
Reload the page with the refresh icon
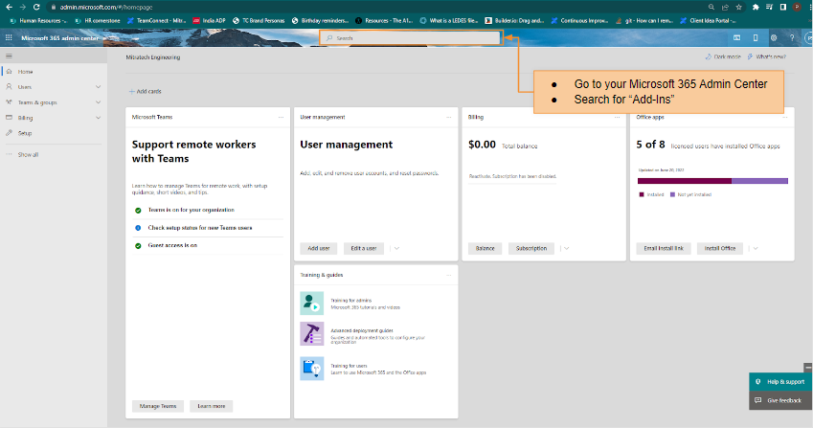36,8
